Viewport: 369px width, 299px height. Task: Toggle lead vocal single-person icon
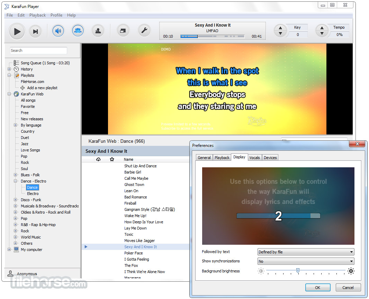pyautogui.click(x=98, y=31)
